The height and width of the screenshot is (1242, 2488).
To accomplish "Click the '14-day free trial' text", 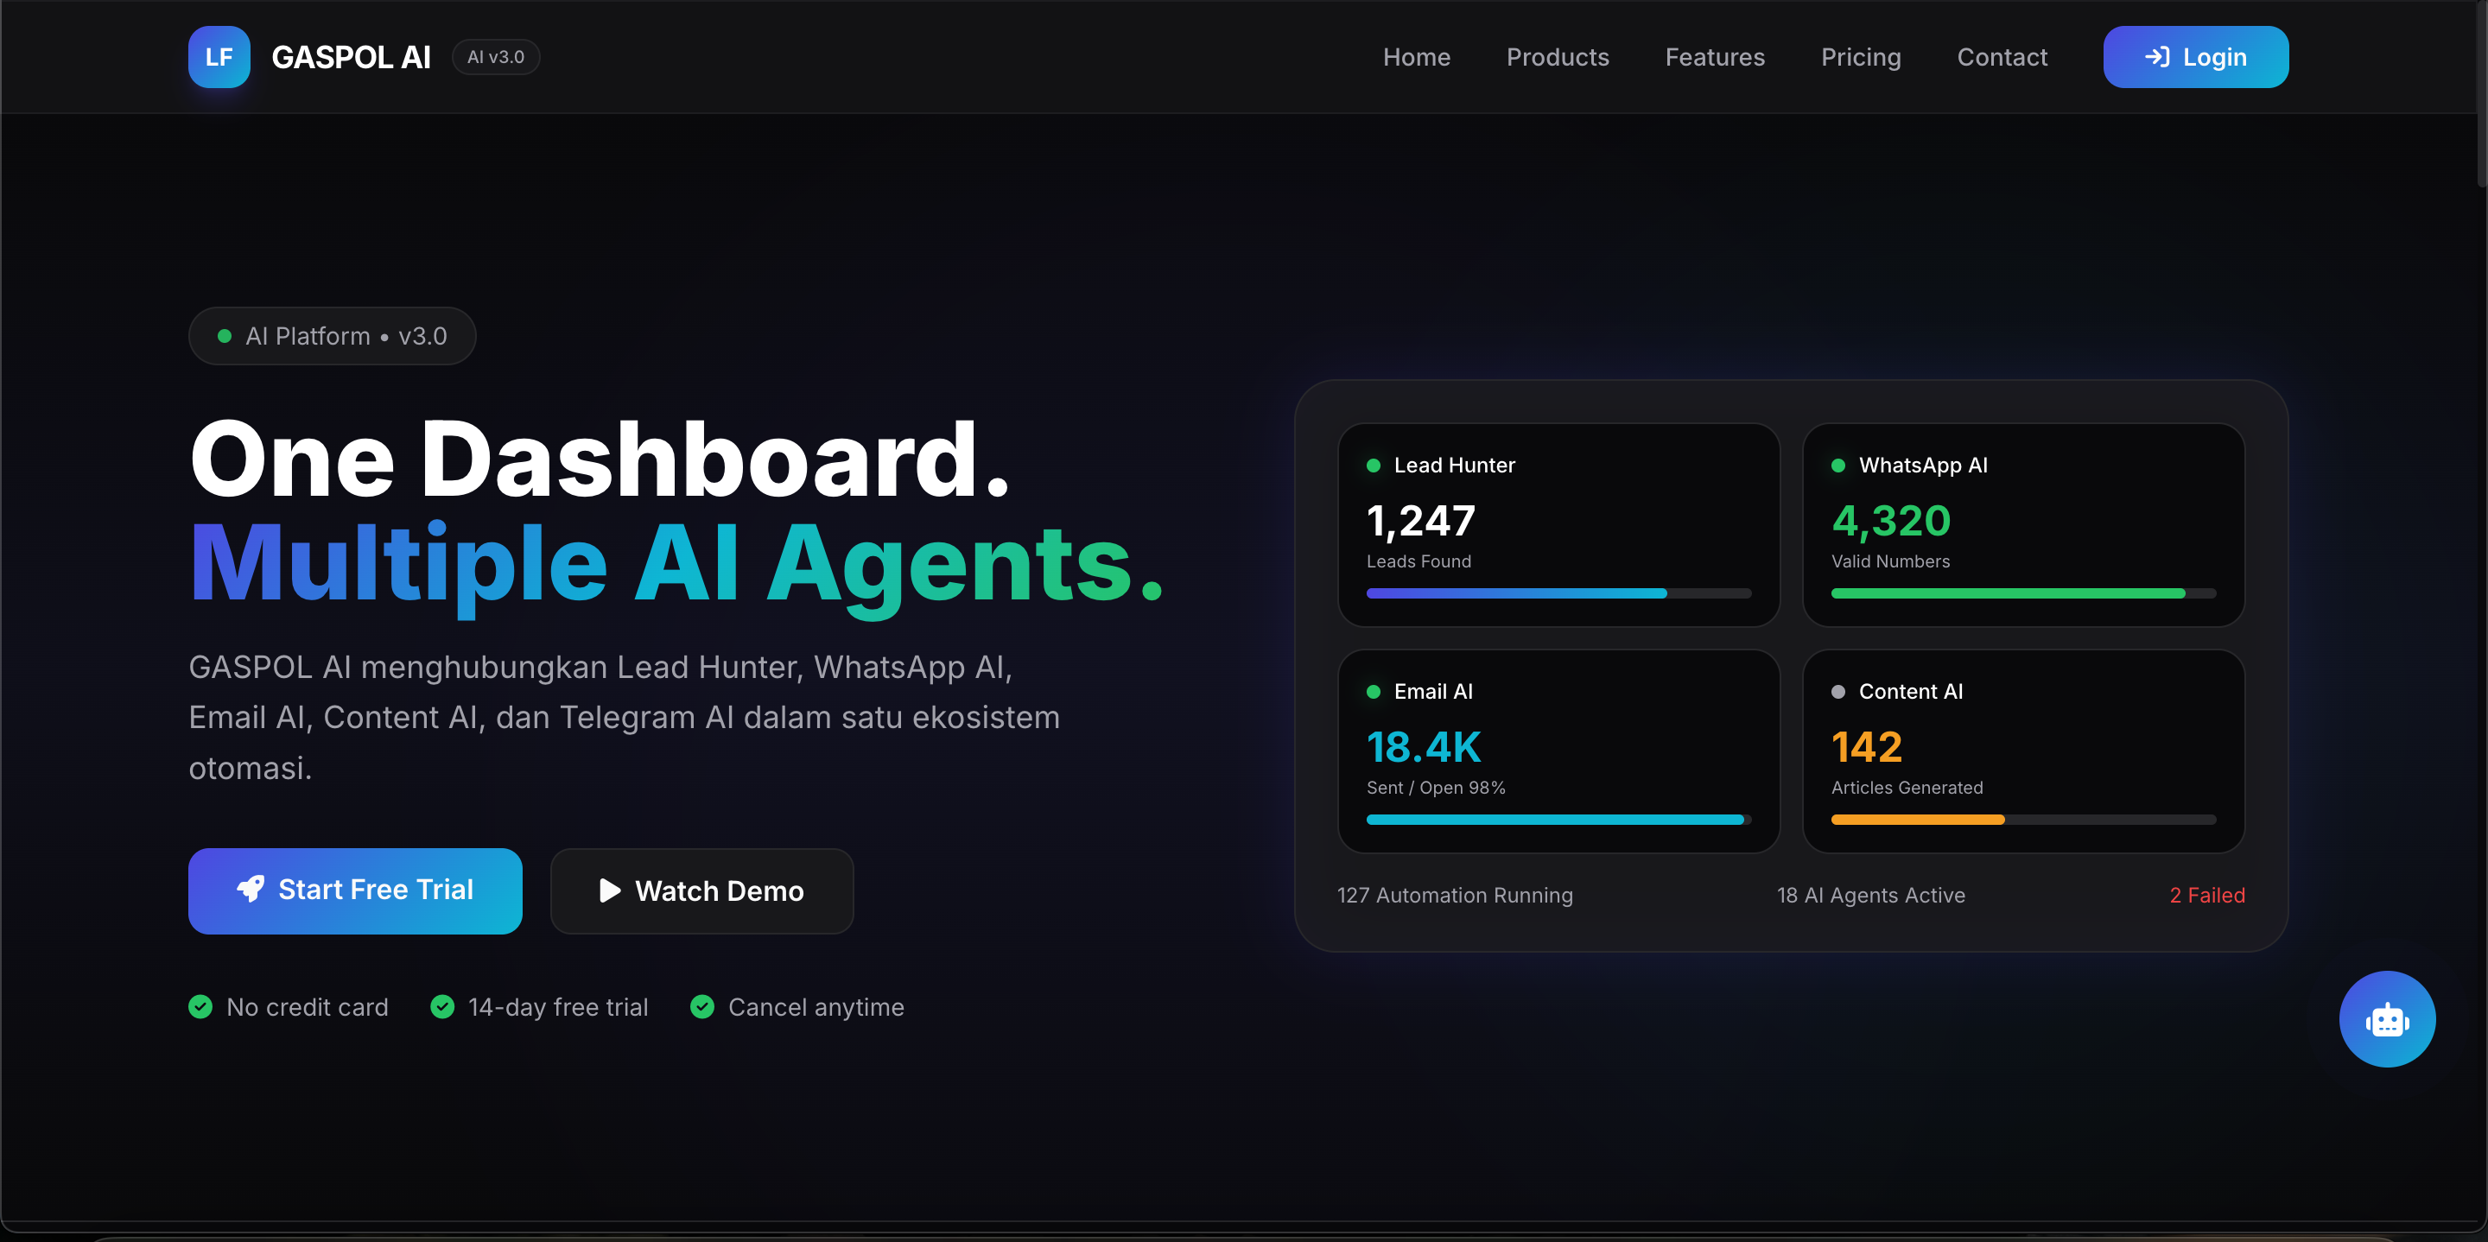I will pos(558,1007).
